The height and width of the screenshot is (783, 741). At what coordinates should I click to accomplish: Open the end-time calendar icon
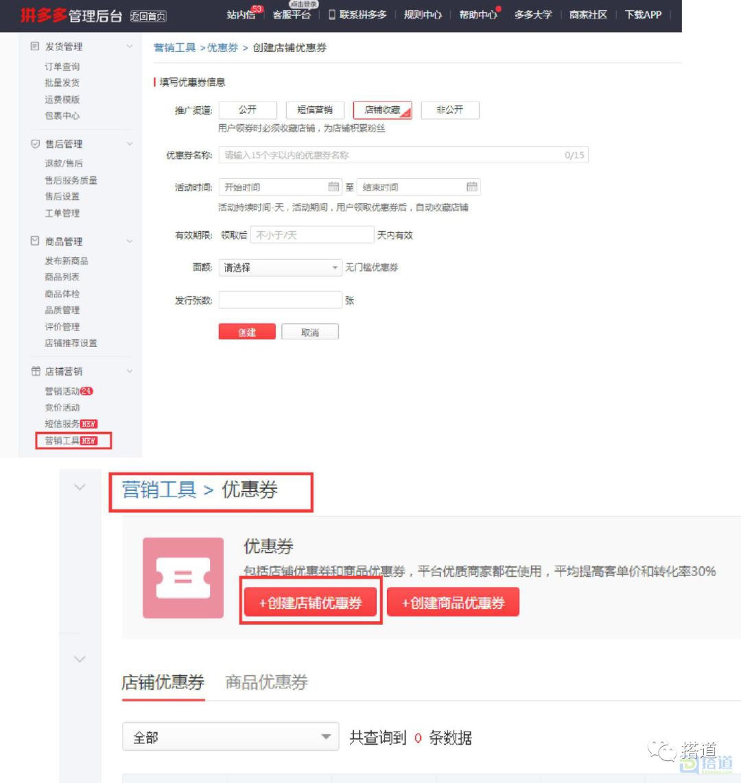(x=471, y=186)
